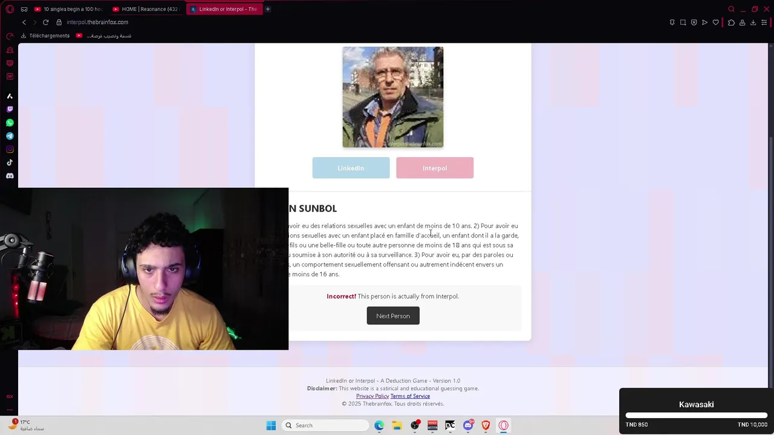Image resolution: width=774 pixels, height=435 pixels.
Task: Open TikTok in the Opera sidebar
Action: 10,163
